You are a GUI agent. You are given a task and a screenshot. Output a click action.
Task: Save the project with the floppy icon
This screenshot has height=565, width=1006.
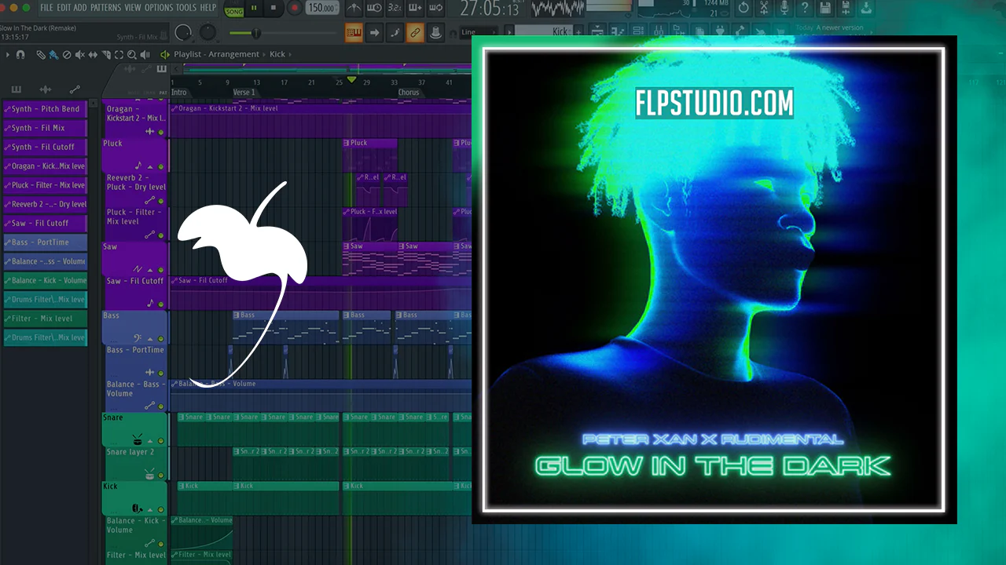coord(825,8)
